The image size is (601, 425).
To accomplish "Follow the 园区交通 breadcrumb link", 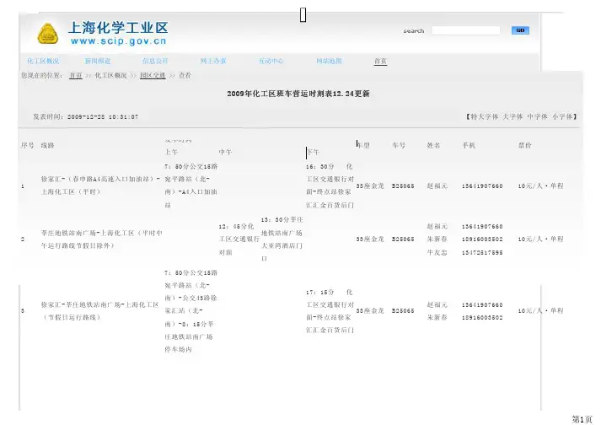I will [153, 75].
